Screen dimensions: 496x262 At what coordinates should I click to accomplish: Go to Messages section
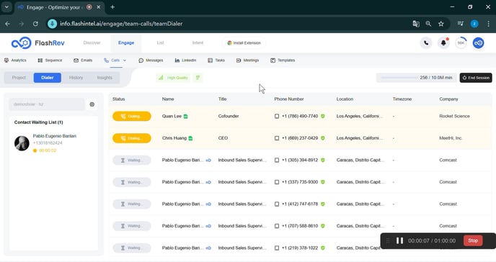pyautogui.click(x=151, y=60)
